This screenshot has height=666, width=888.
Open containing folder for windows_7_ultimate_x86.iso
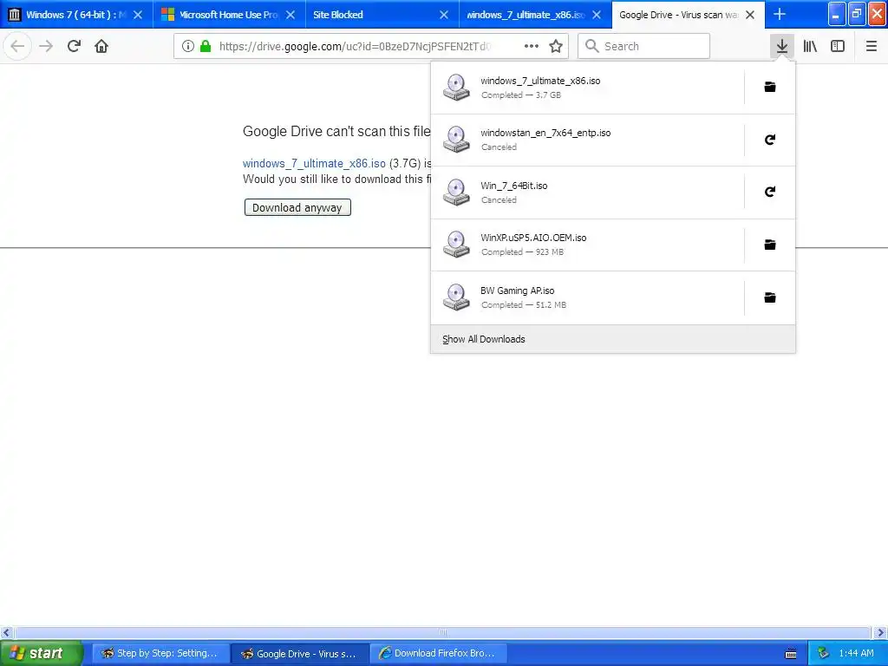point(770,87)
